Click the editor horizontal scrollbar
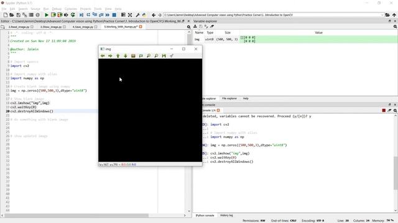The image size is (398, 223). [x=76, y=216]
